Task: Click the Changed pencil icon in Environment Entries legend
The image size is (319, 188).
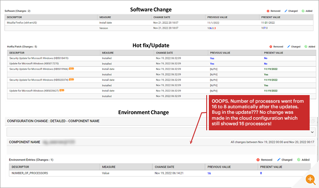Action: tap(279, 160)
